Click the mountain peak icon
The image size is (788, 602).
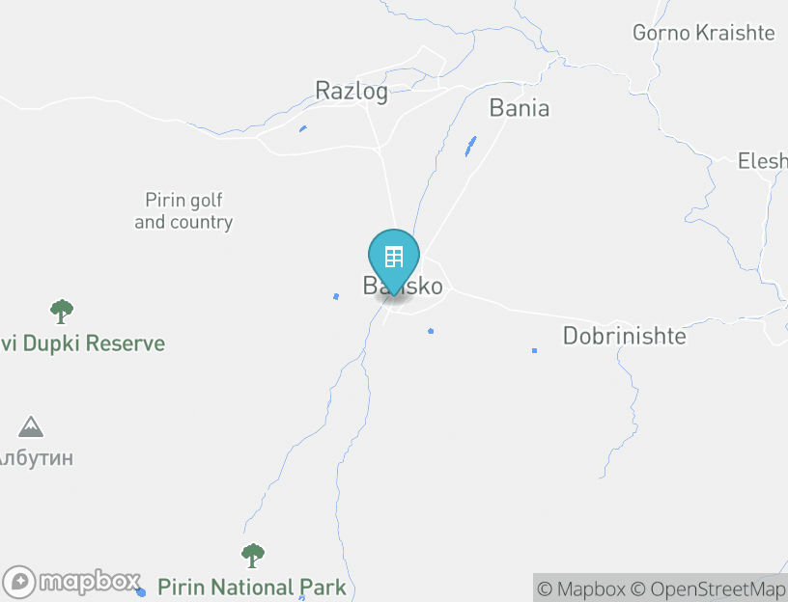(x=31, y=426)
